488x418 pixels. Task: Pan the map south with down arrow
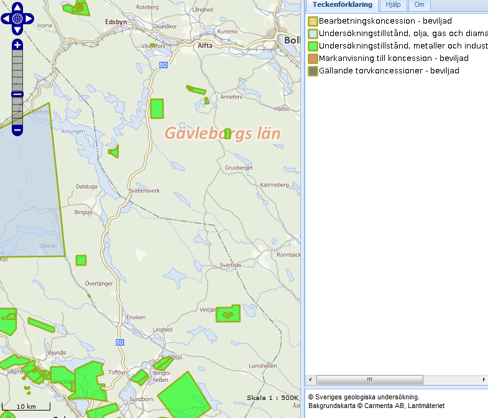(x=17, y=29)
